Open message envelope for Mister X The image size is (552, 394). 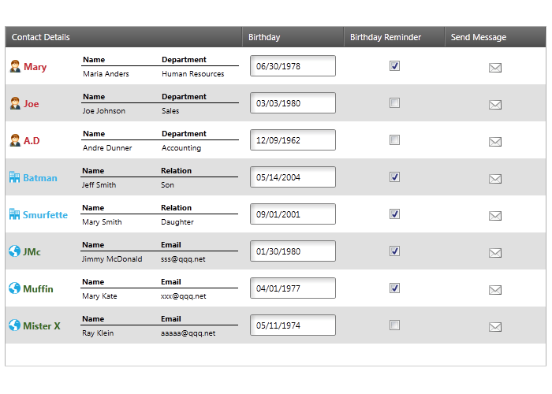click(x=495, y=327)
